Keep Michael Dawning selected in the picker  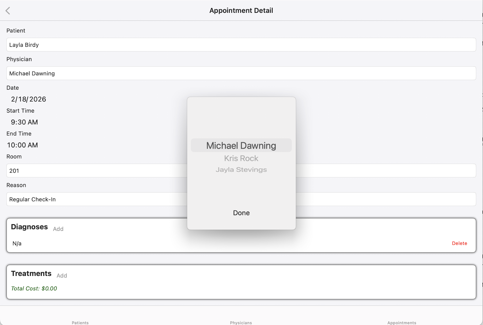241,145
